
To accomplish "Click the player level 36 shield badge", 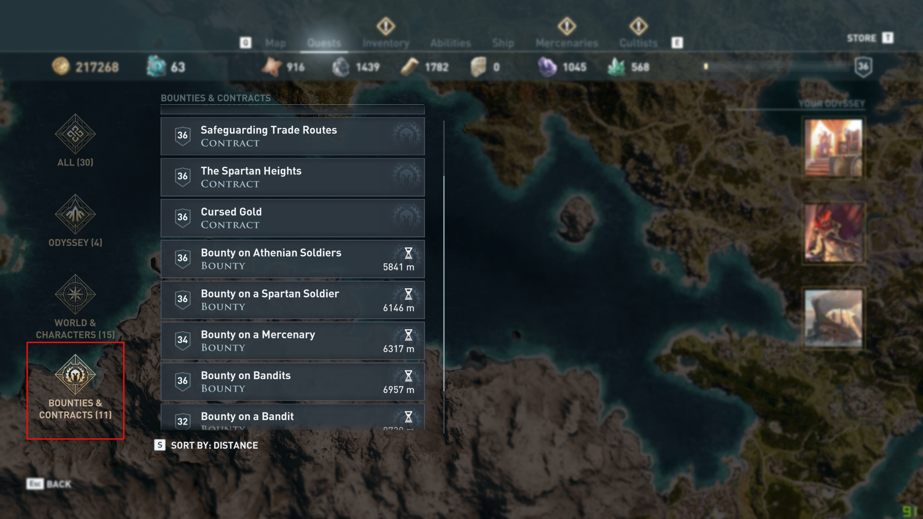I will click(x=863, y=67).
